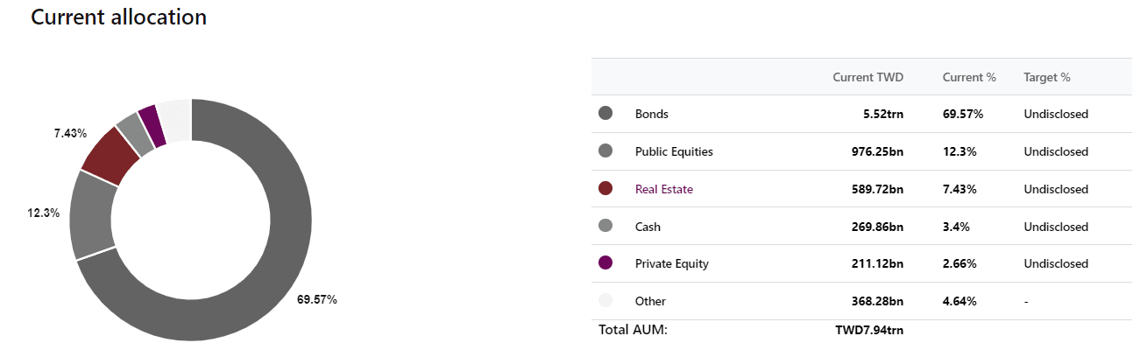1147x357 pixels.
Task: Click the Public Equities legend dot
Action: (605, 151)
